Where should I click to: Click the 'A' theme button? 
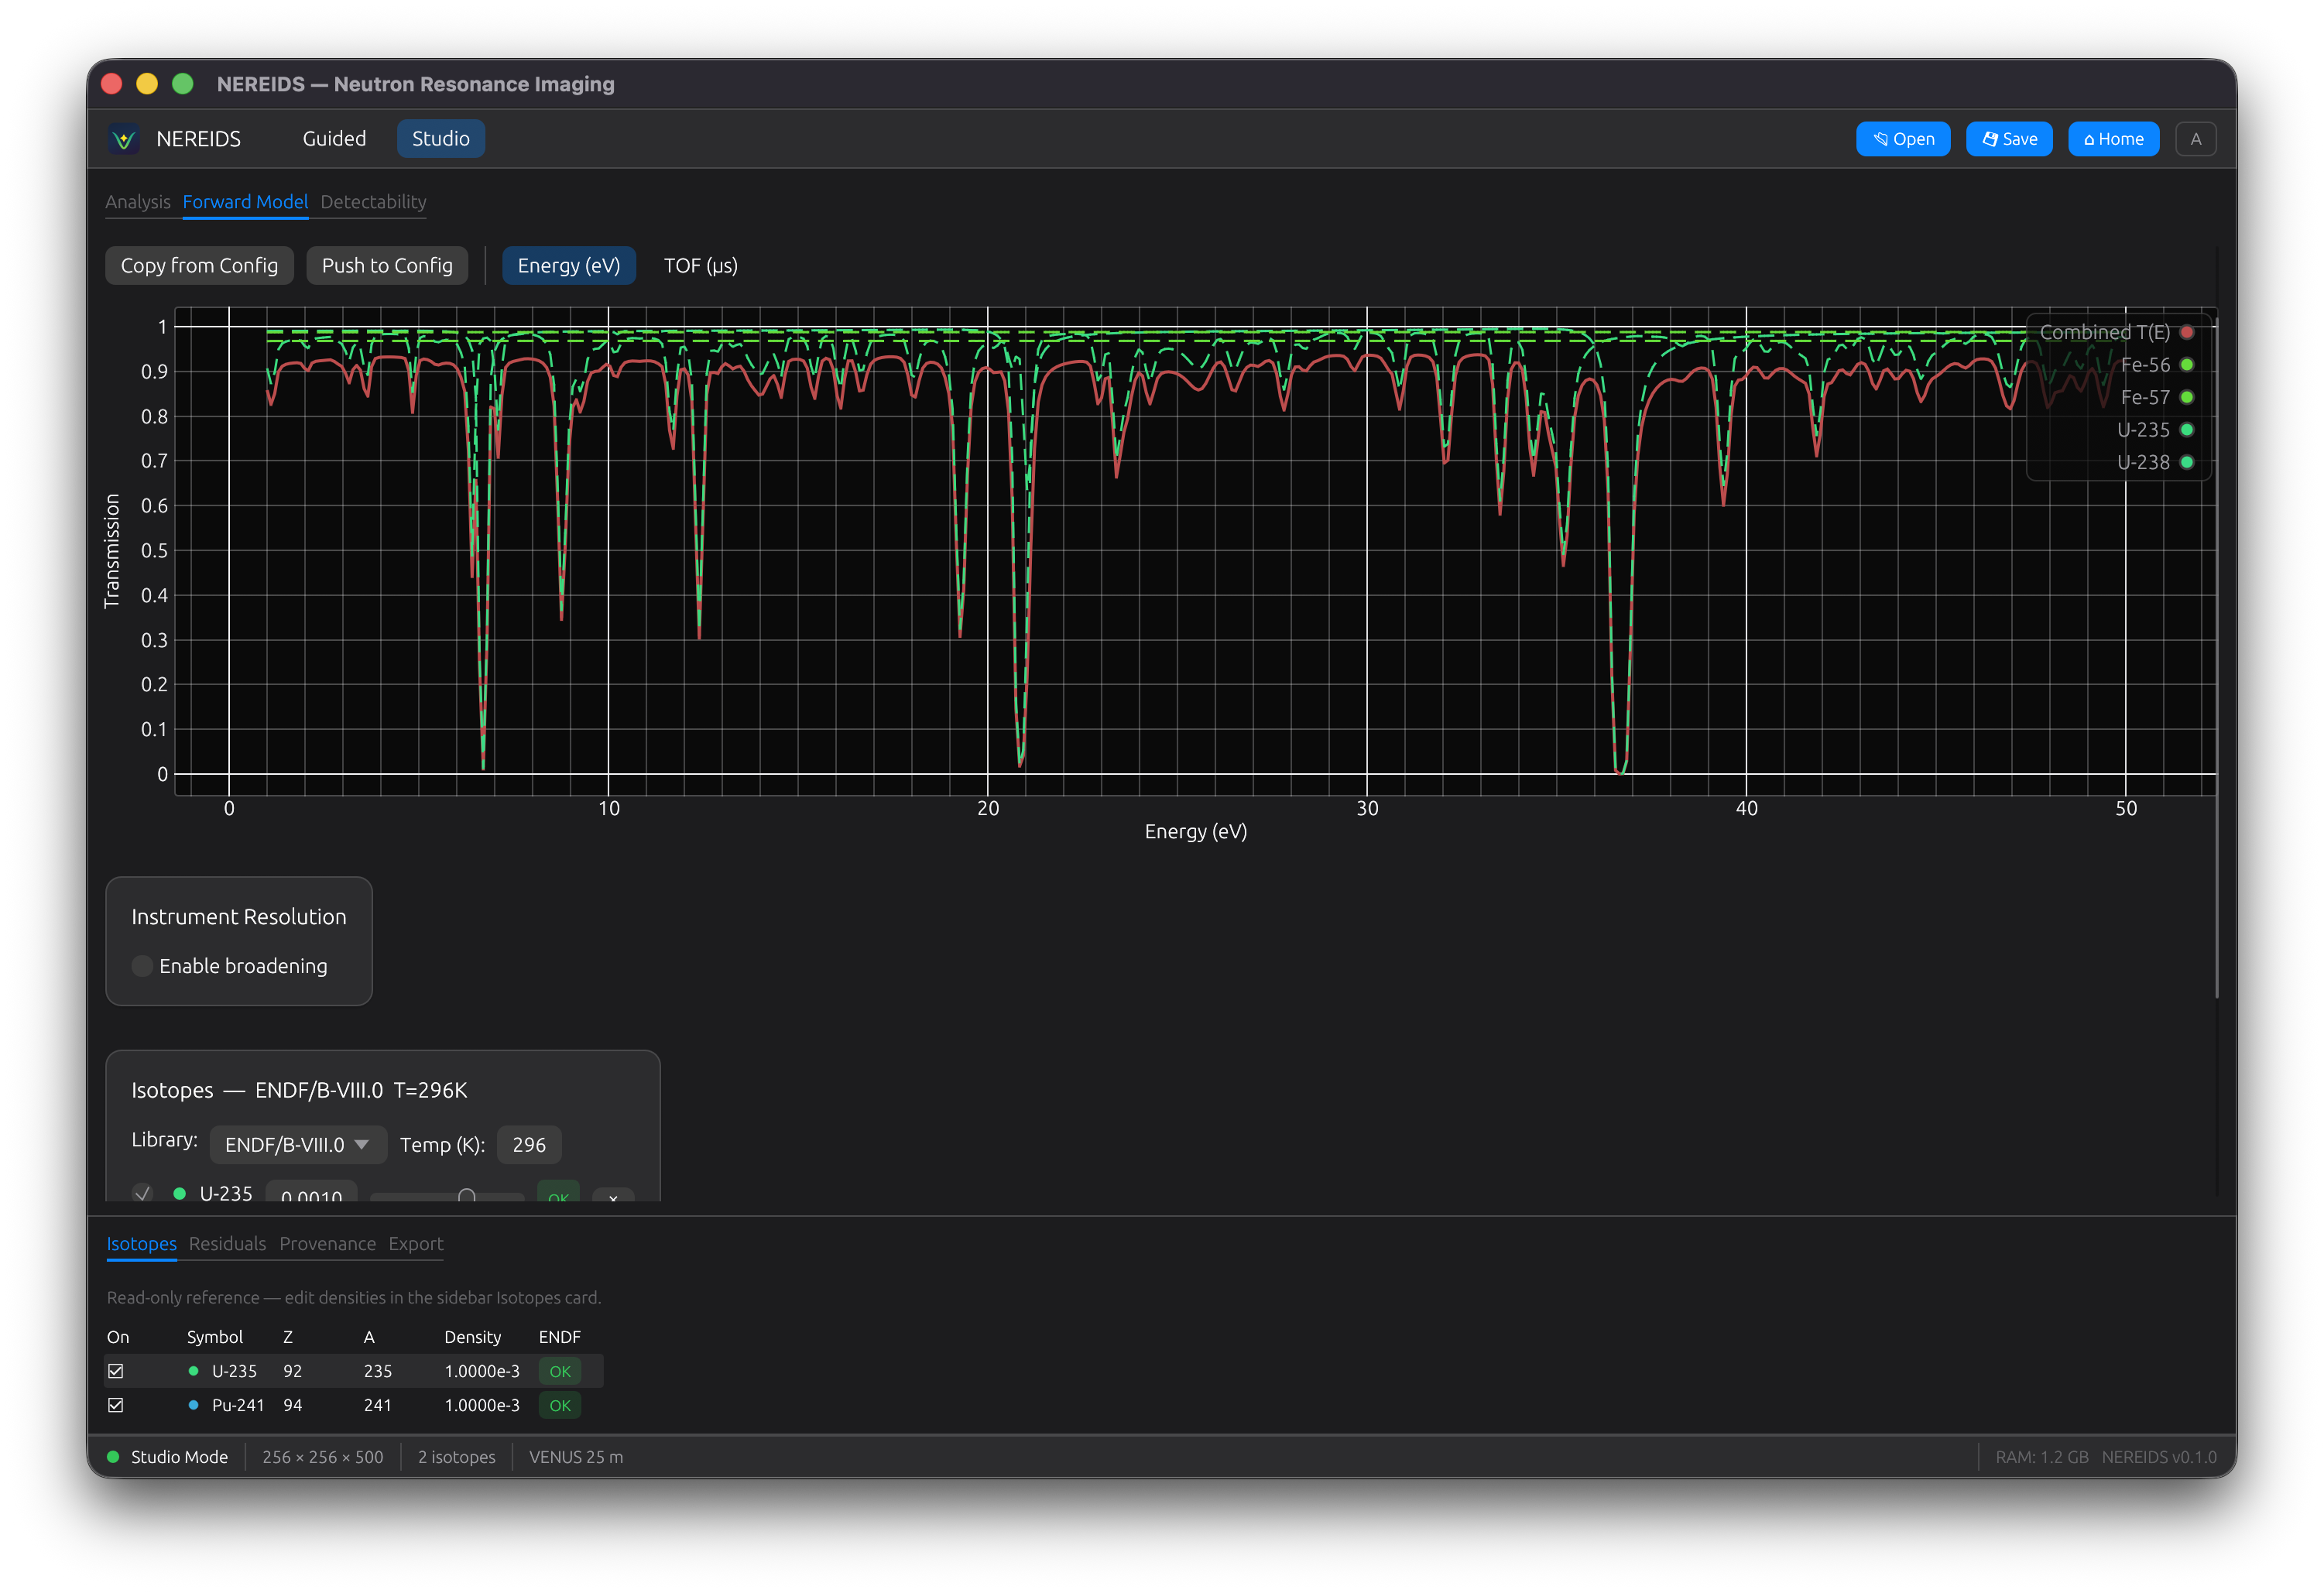point(2195,139)
